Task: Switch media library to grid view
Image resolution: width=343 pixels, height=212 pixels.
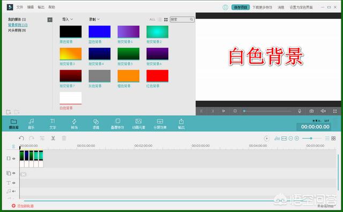Action: pyautogui.click(x=166, y=19)
